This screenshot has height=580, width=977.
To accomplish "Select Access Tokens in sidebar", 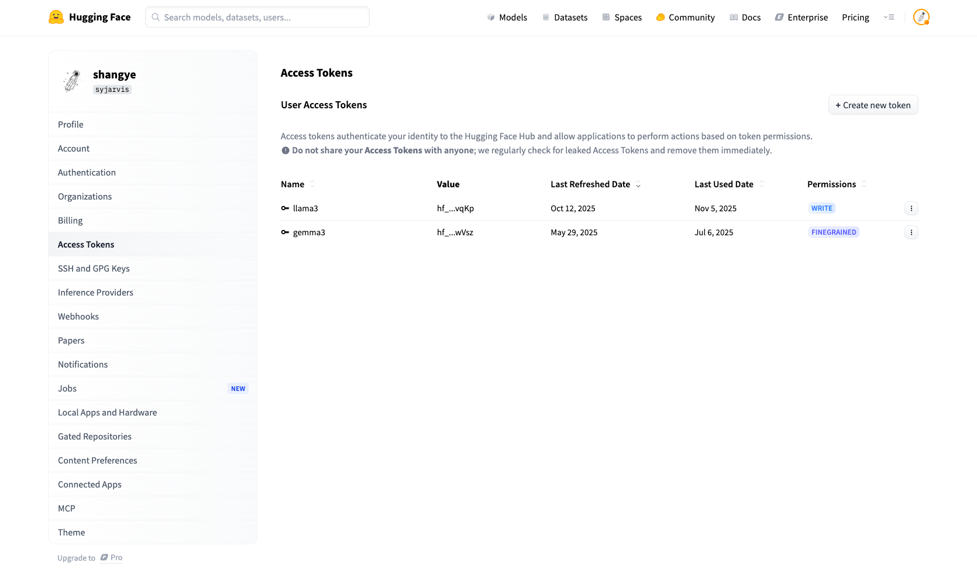I will click(153, 245).
